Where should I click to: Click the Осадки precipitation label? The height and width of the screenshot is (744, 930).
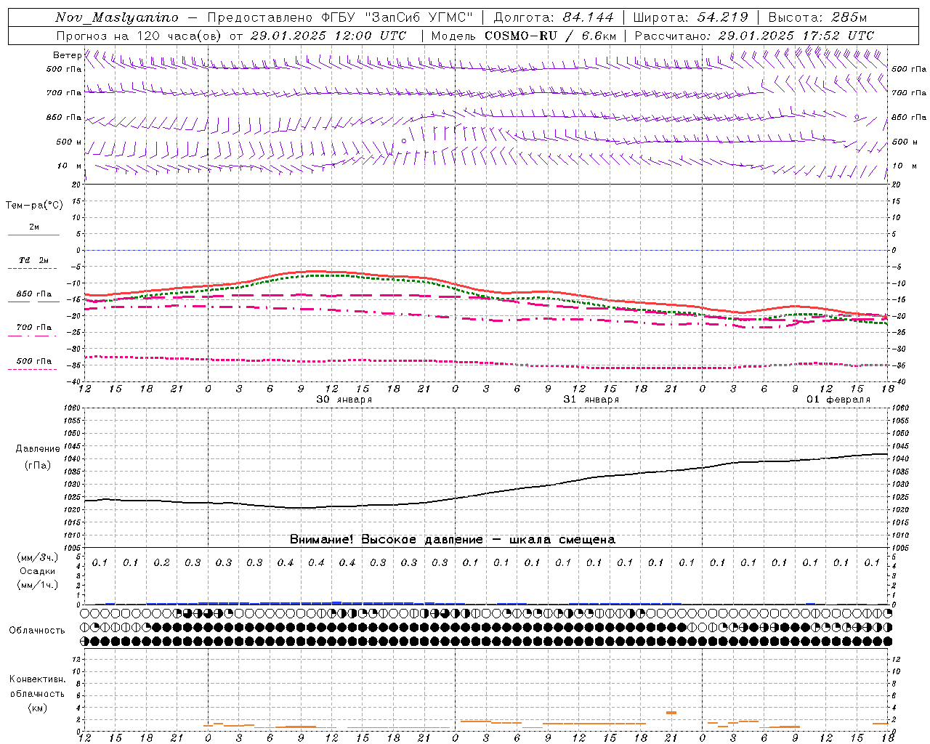click(37, 572)
